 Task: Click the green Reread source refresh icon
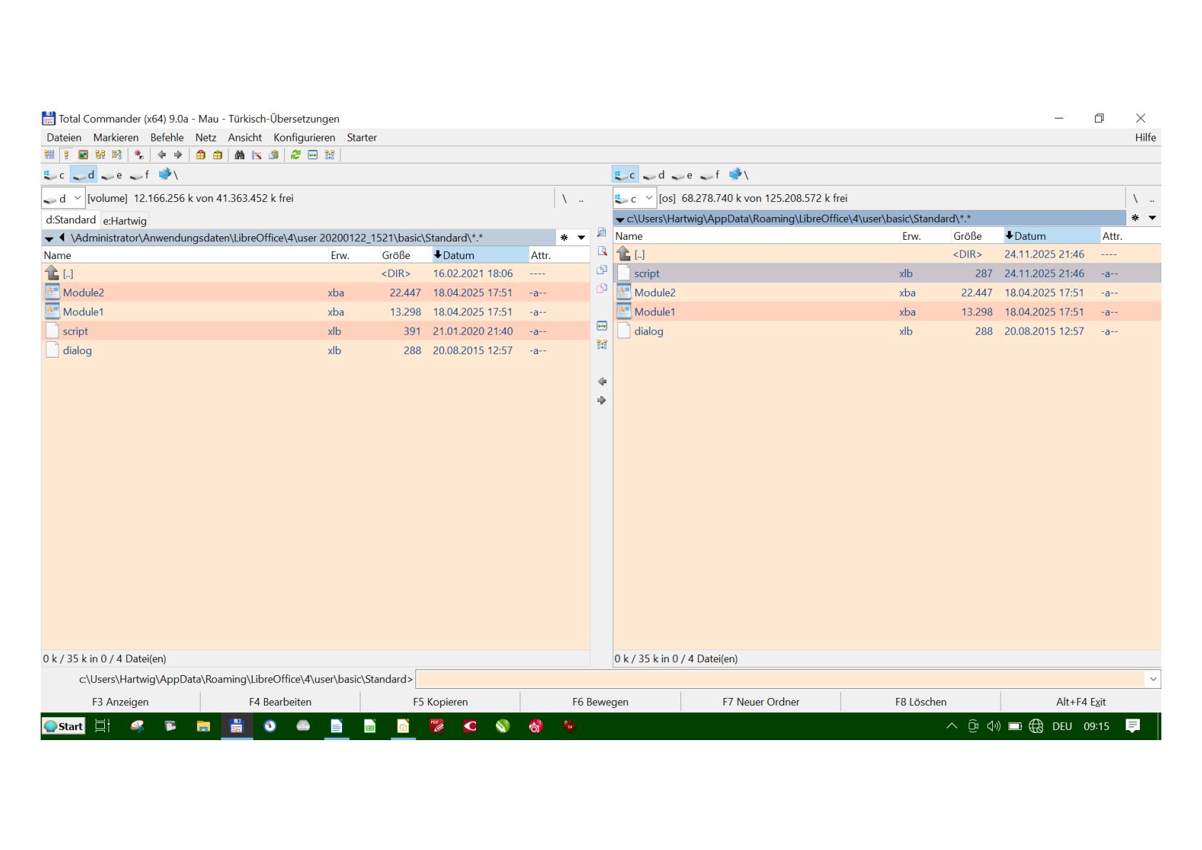coord(295,155)
